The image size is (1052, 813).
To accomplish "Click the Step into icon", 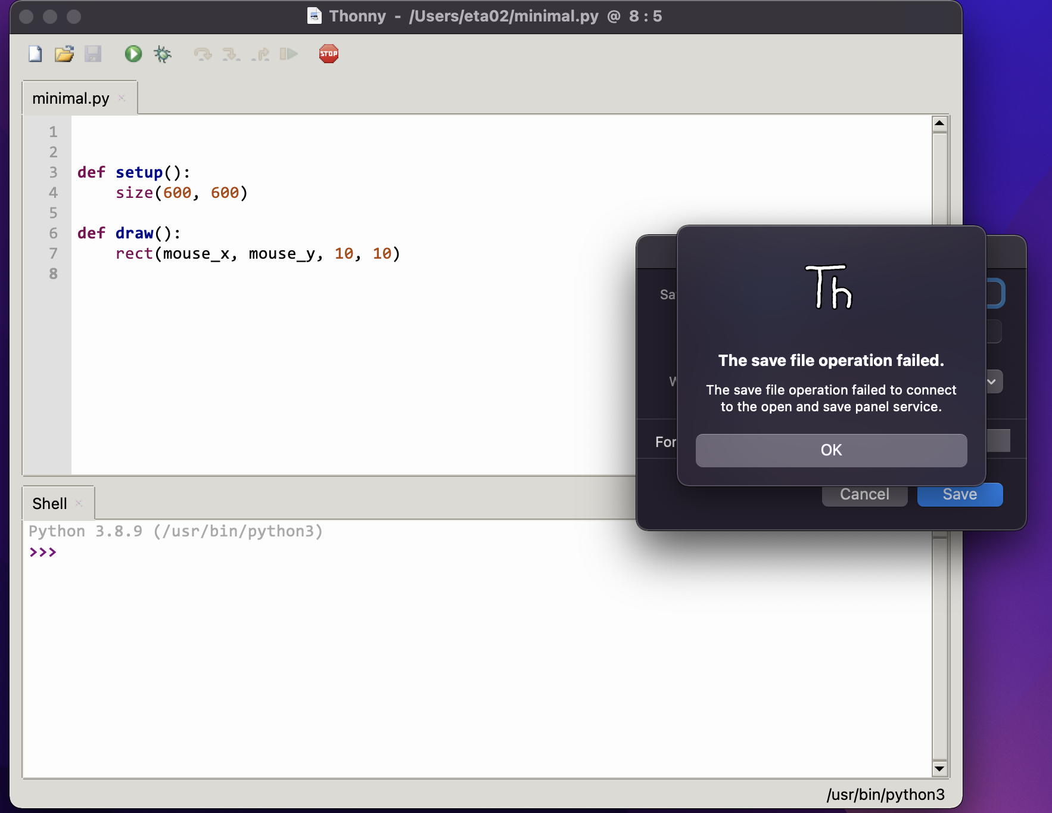I will (231, 54).
